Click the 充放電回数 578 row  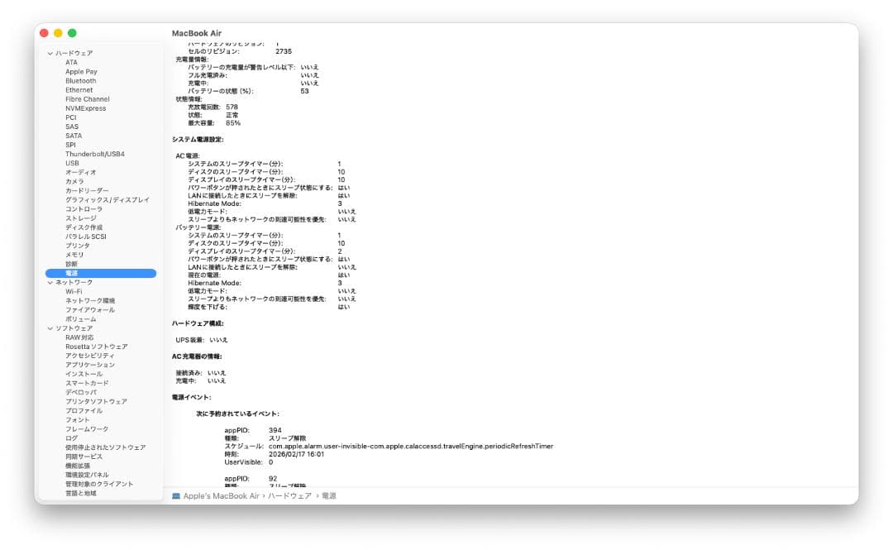[x=213, y=108]
